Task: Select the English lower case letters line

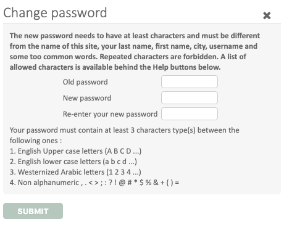Action: point(73,162)
